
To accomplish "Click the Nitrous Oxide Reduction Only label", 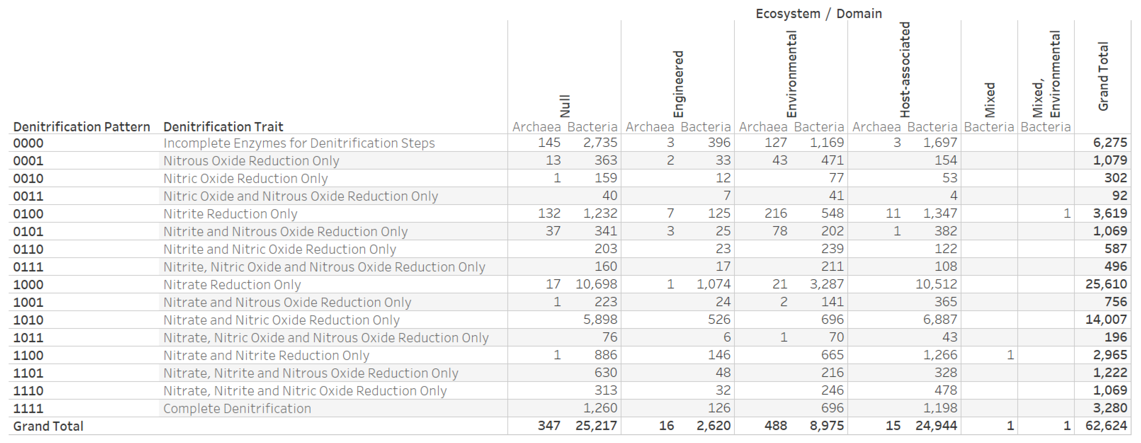I will coord(251,161).
